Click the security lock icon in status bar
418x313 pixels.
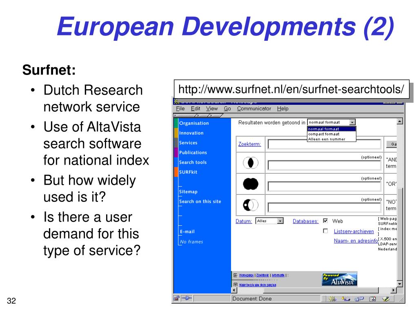tap(176, 299)
